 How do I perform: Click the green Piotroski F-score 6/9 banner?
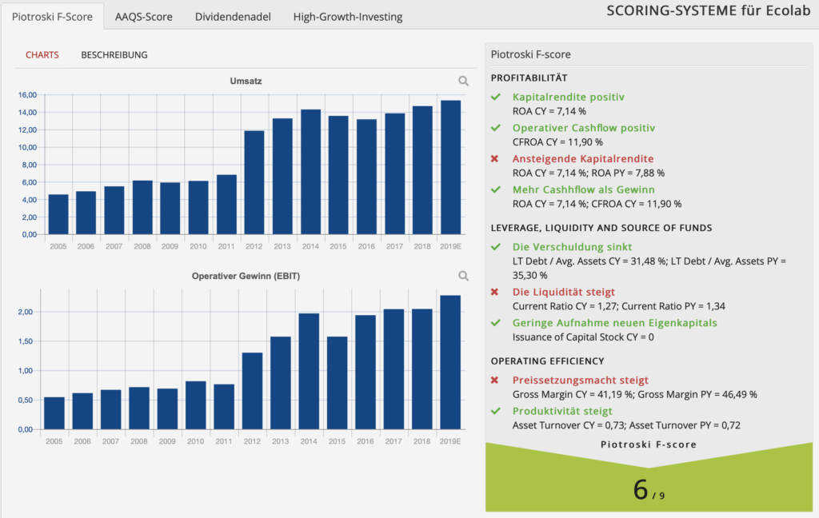[649, 476]
